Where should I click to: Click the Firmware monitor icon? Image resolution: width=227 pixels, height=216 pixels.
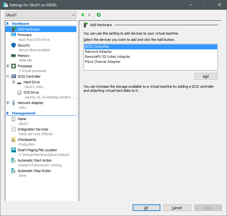[x=14, y=35]
